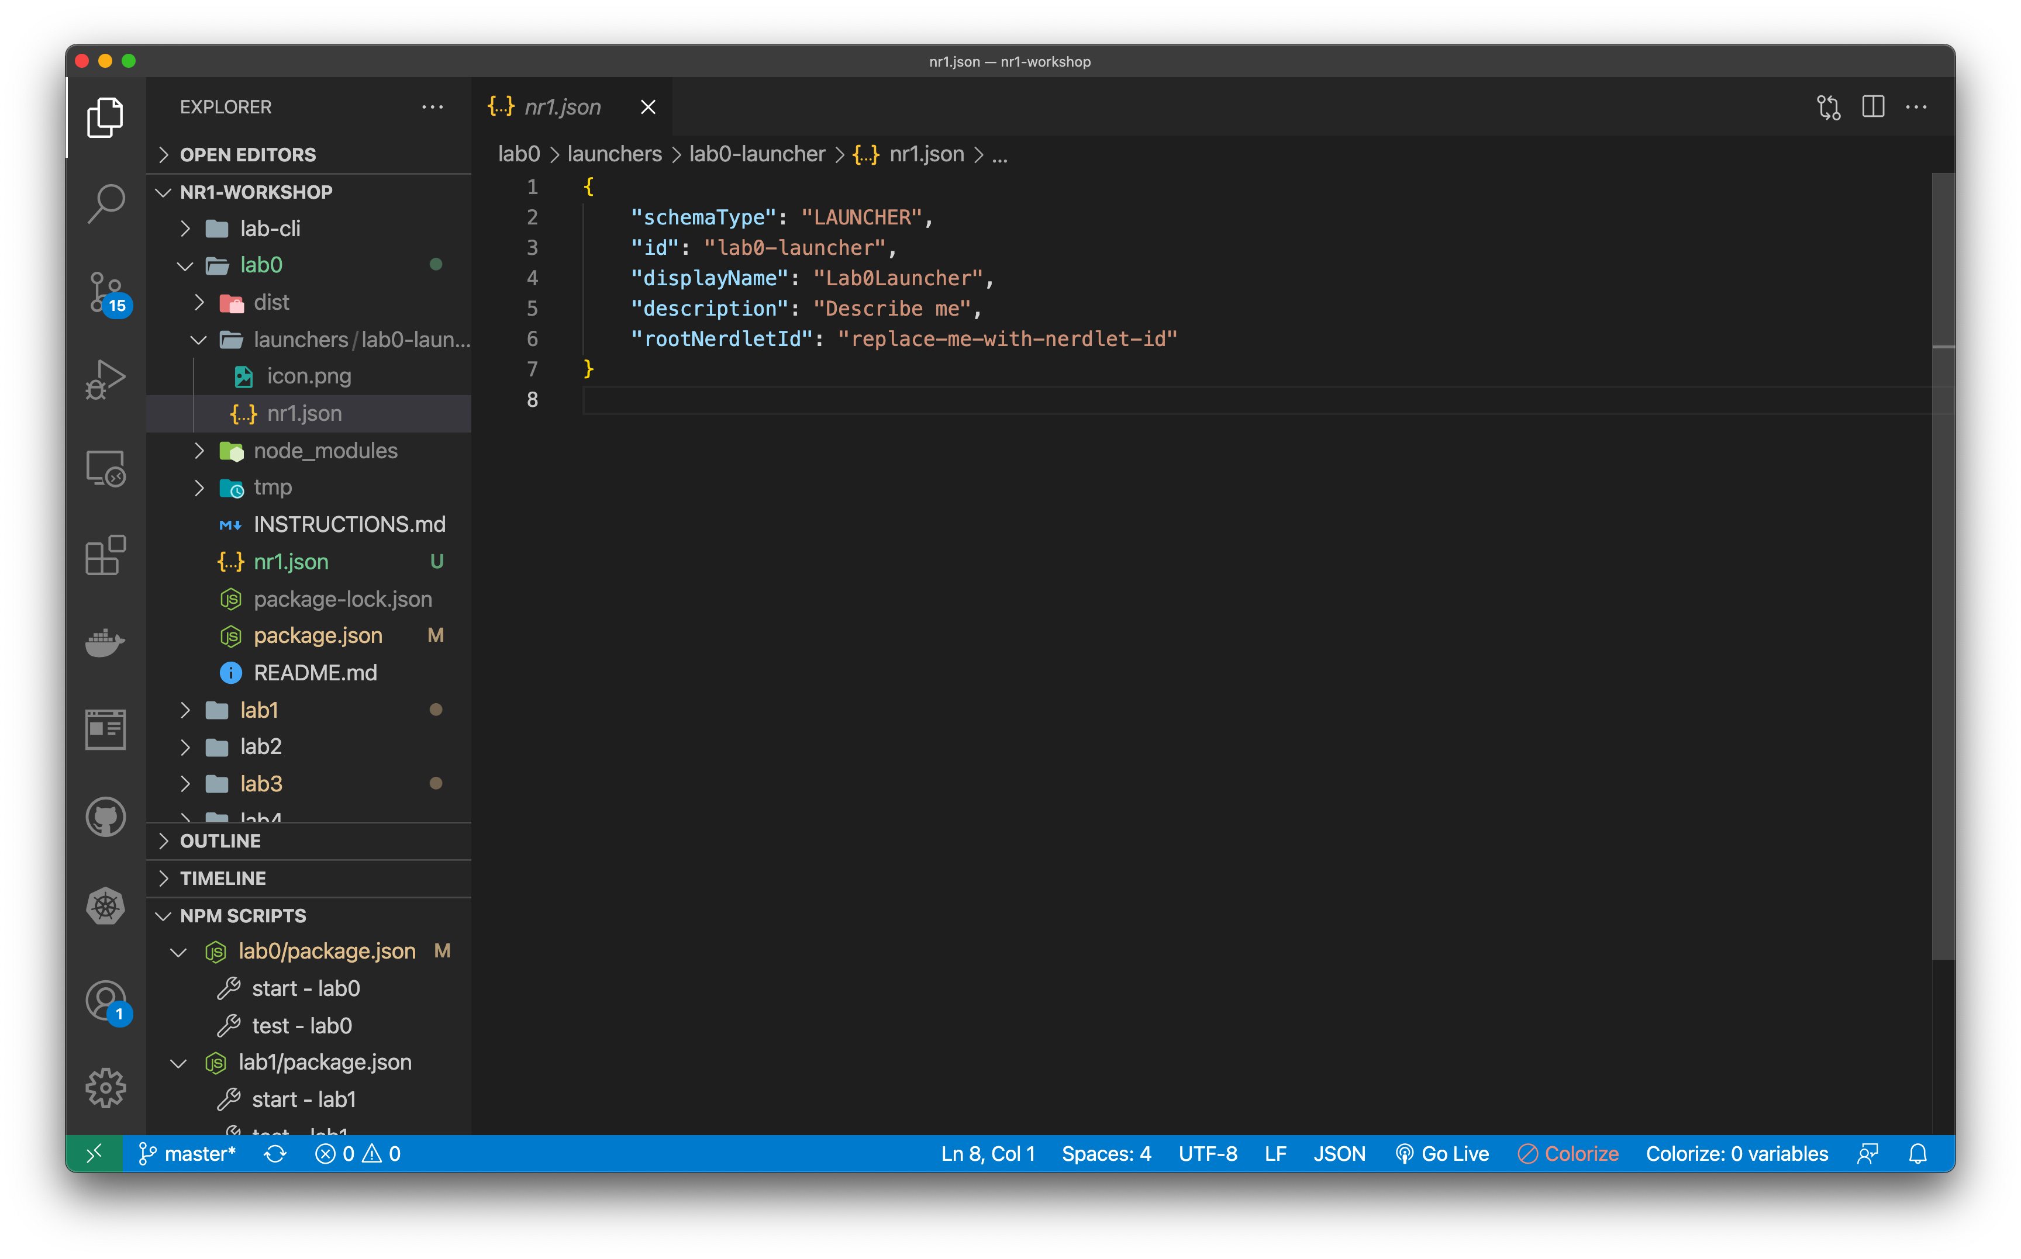Open the GitHub view in activity bar
This screenshot has height=1259, width=2021.
pos(106,817)
